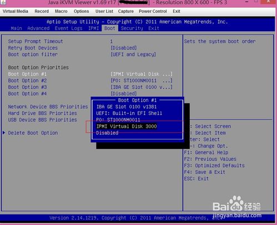Image resolution: width=277 pixels, height=225 pixels.
Task: Select the Retry Boot Devices Disabled value
Action: coord(124,48)
